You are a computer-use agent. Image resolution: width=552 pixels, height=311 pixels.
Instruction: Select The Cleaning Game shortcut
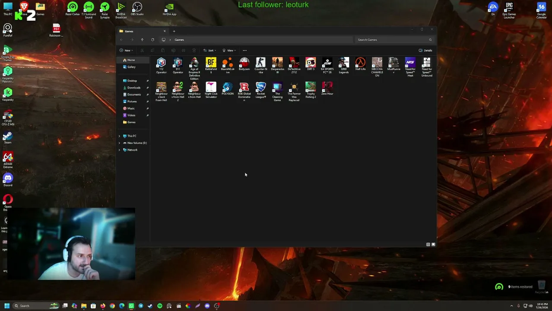tap(277, 92)
